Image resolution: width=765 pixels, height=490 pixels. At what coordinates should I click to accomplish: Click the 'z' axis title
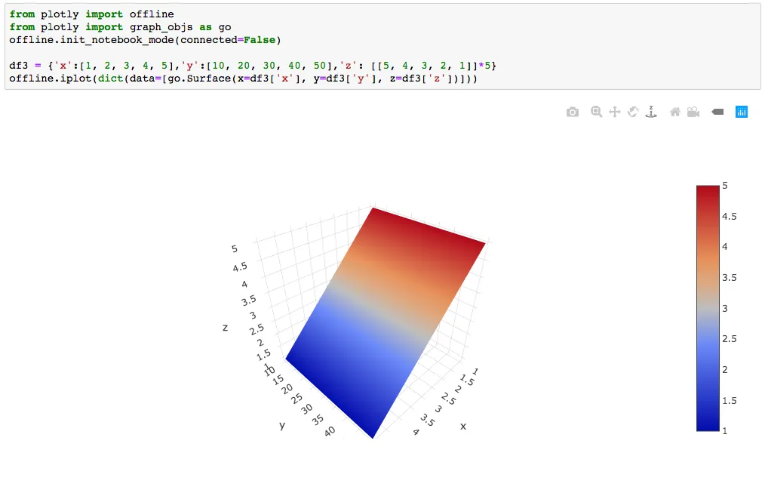pos(225,328)
